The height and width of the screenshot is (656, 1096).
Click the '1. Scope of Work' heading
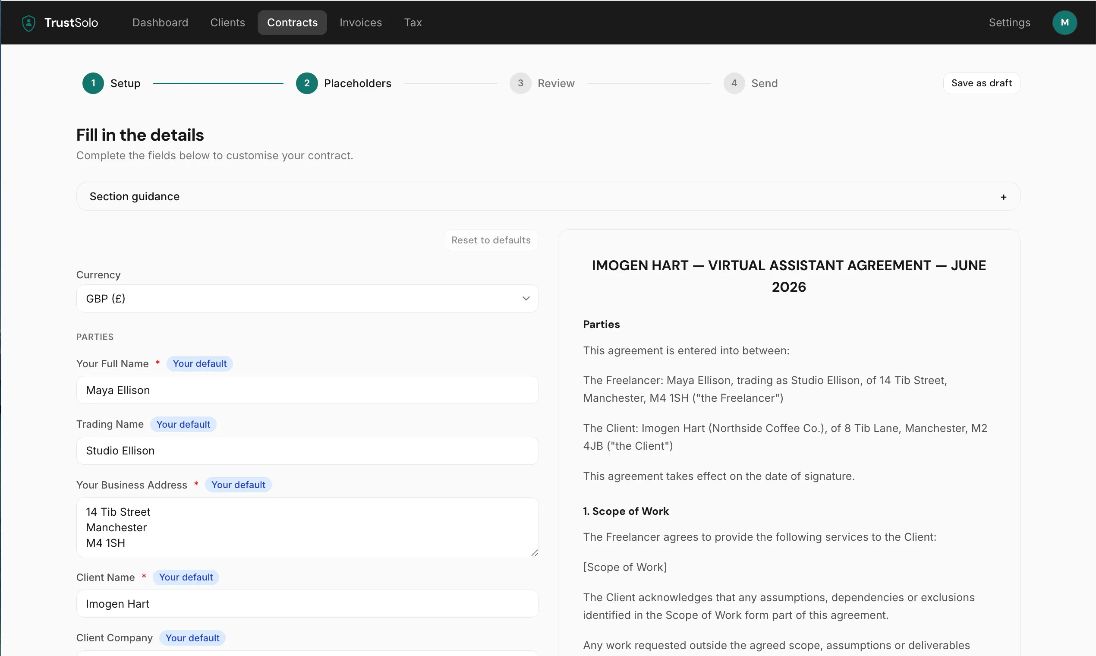point(625,511)
